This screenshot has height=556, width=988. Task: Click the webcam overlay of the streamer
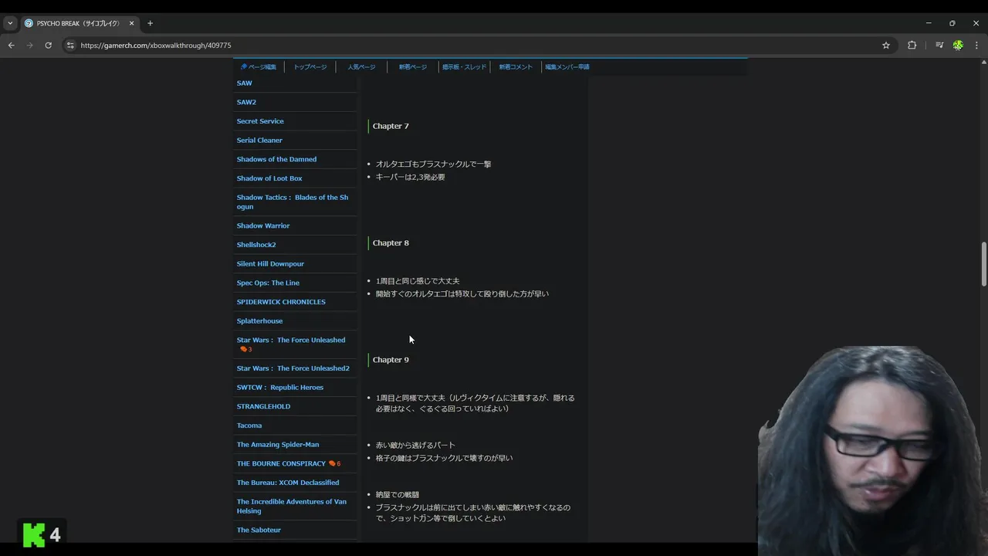pos(872,450)
